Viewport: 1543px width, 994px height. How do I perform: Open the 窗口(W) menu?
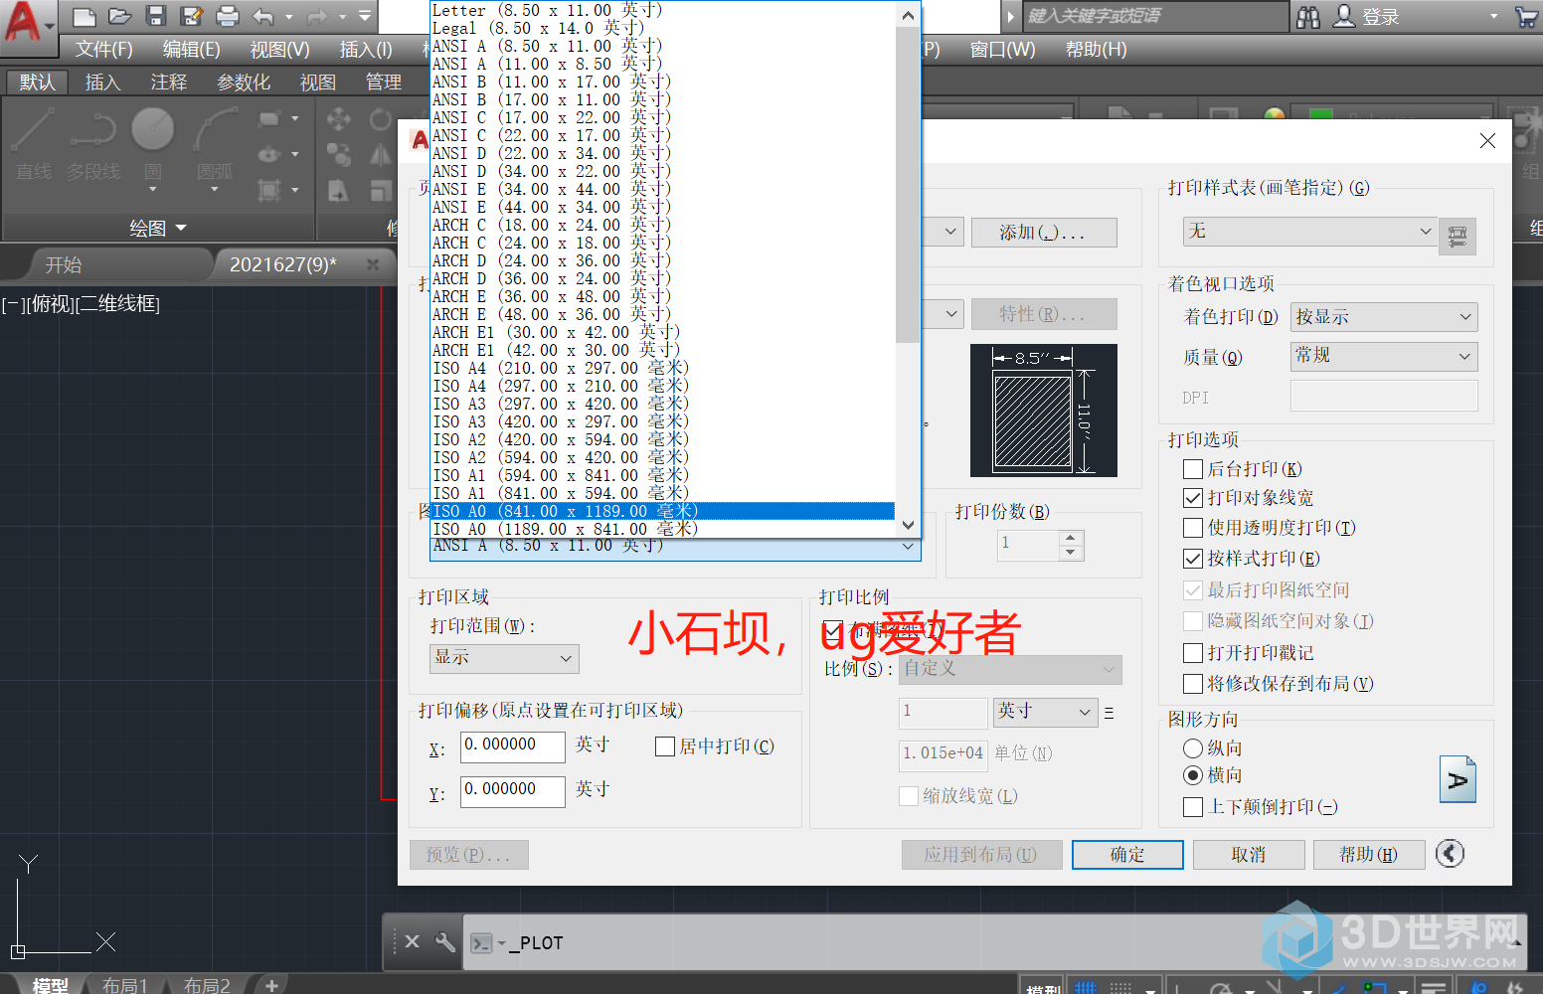(1002, 49)
